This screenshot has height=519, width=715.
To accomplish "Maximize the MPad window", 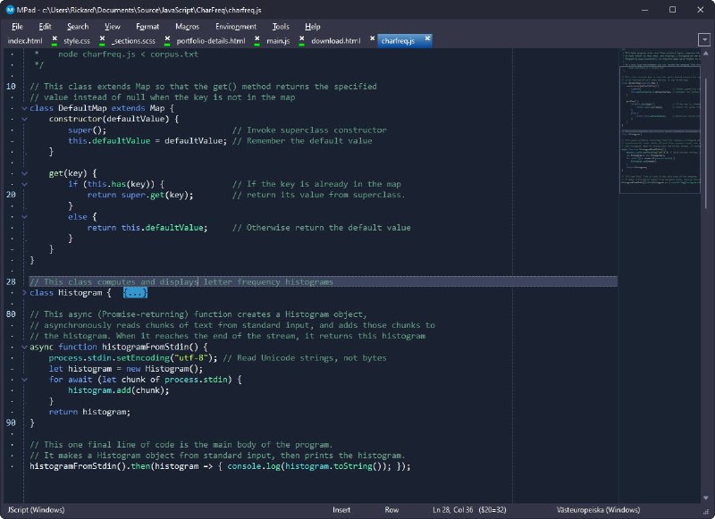I will point(673,10).
